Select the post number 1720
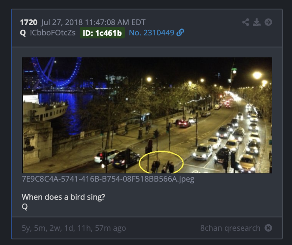This screenshot has width=292, height=245. 29,22
